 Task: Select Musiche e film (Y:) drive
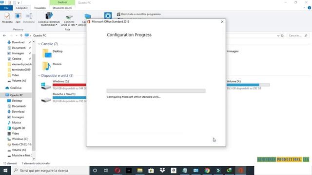64,98
